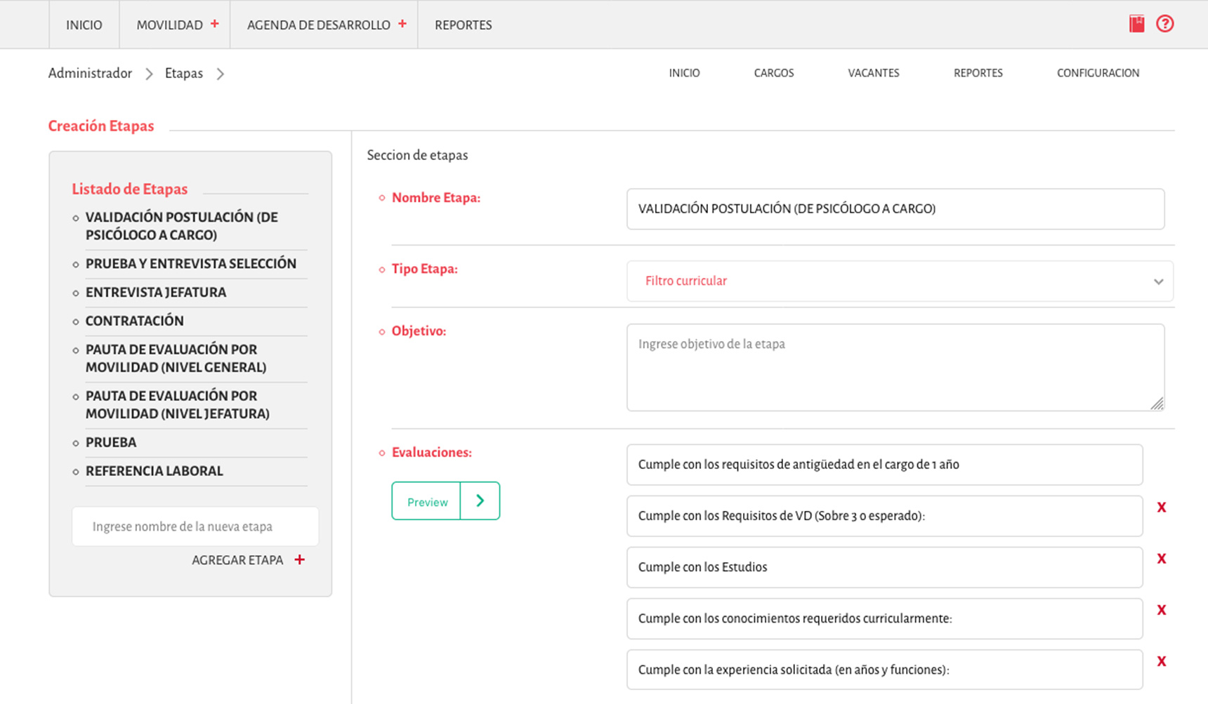Click the plus icon beside Agregar Etapa

(300, 559)
